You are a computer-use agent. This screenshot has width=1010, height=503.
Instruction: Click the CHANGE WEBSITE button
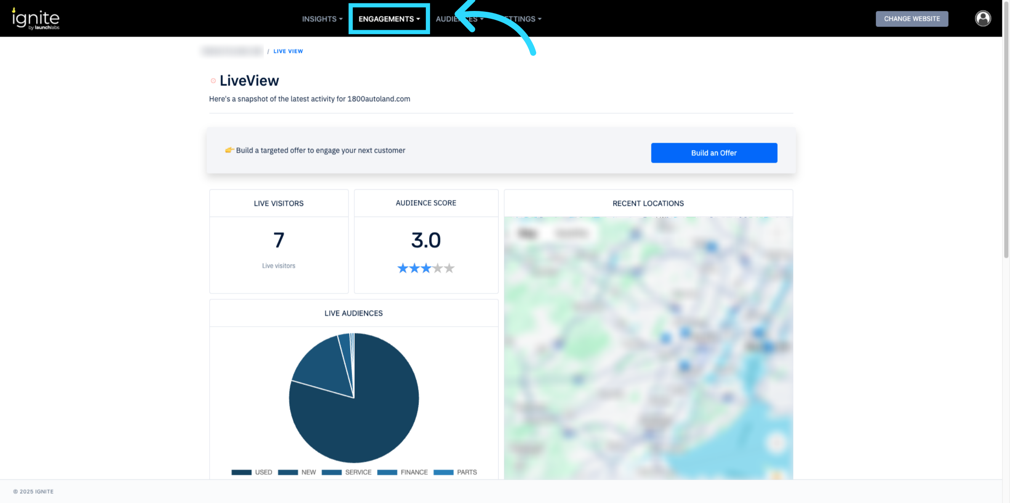point(912,19)
